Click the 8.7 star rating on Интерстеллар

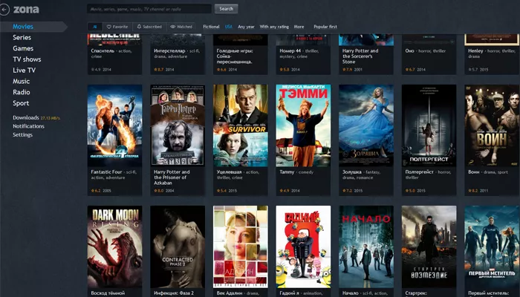[x=158, y=70]
